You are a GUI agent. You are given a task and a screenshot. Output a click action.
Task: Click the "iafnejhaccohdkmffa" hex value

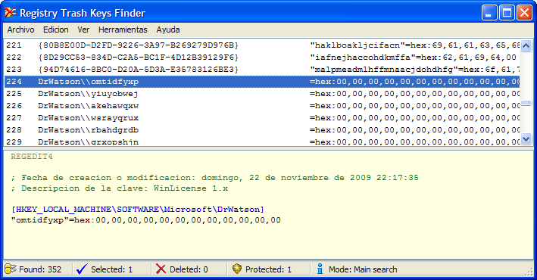click(413, 58)
